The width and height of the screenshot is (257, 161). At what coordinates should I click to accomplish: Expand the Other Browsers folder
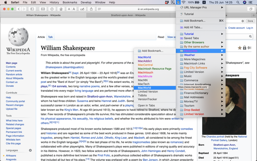[201, 42]
